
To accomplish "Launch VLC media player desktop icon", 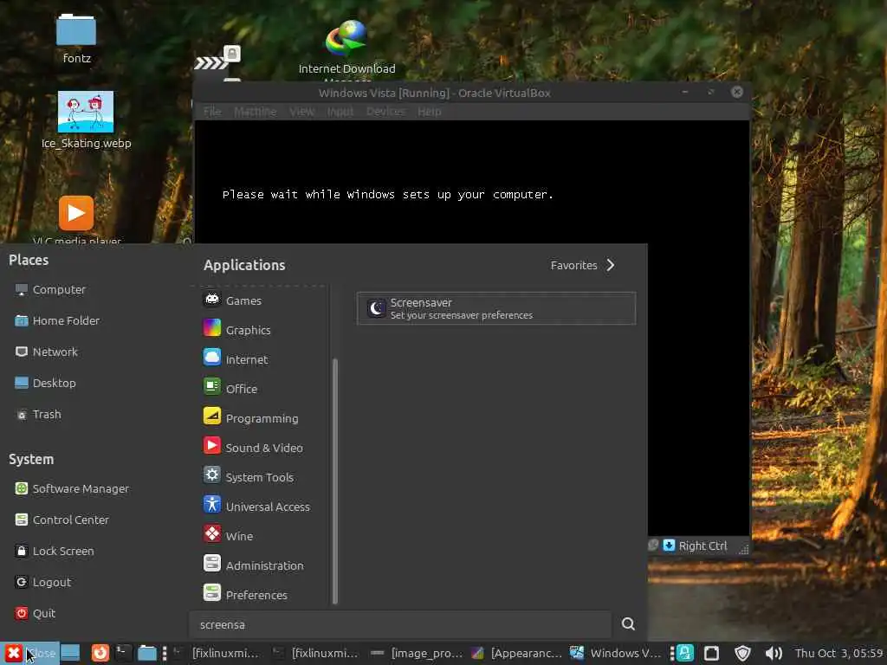I will click(x=76, y=220).
